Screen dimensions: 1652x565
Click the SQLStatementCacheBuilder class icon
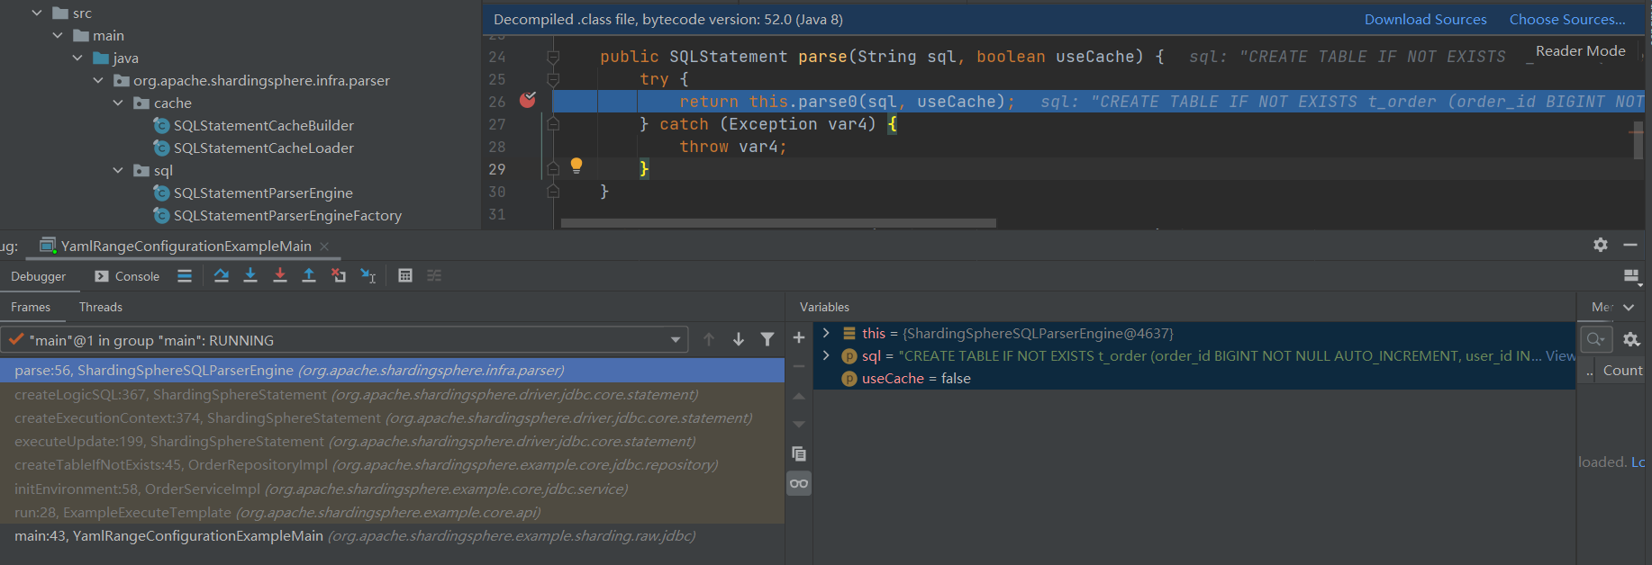(x=162, y=125)
